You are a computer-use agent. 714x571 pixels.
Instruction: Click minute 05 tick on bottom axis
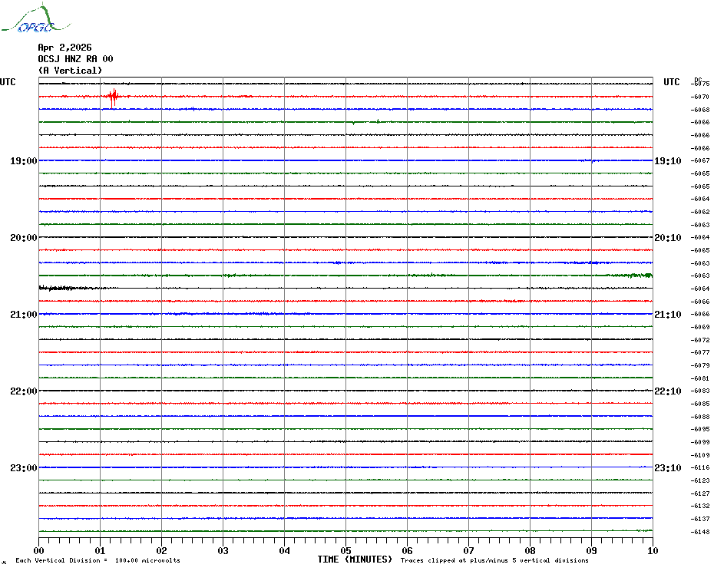point(345,550)
